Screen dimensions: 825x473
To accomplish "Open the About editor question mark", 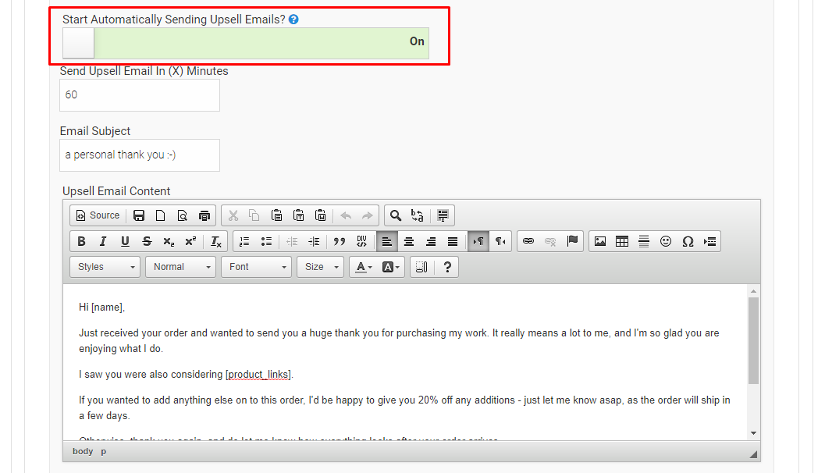I will [447, 267].
